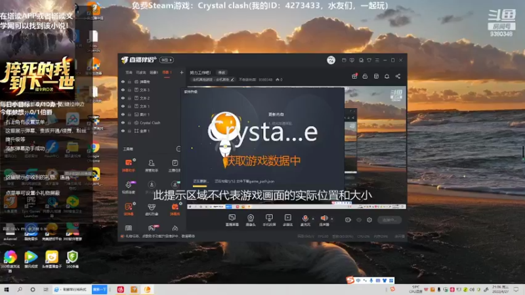
Task: Click the 修改 button beside stream title
Action: click(222, 72)
